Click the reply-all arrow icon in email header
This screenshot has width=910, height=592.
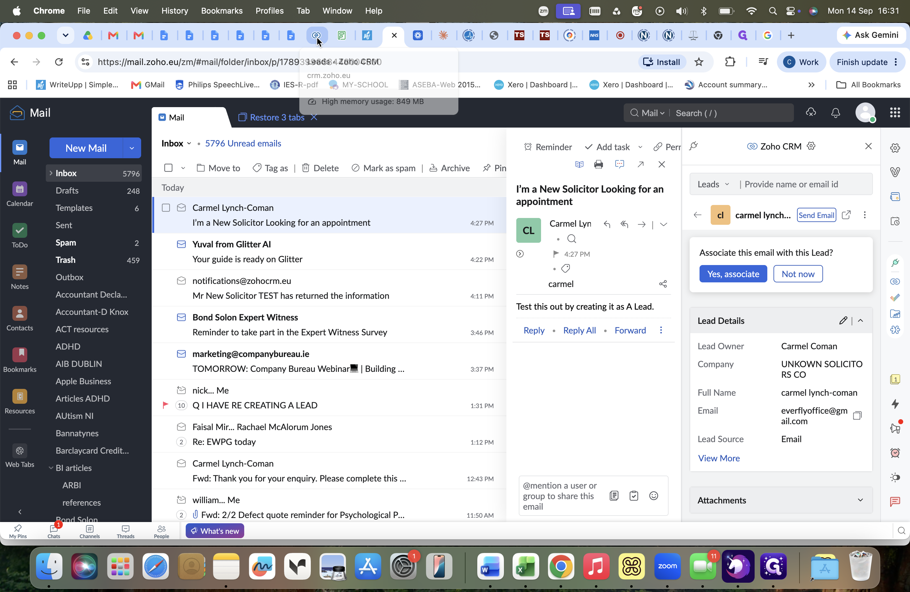[624, 224]
